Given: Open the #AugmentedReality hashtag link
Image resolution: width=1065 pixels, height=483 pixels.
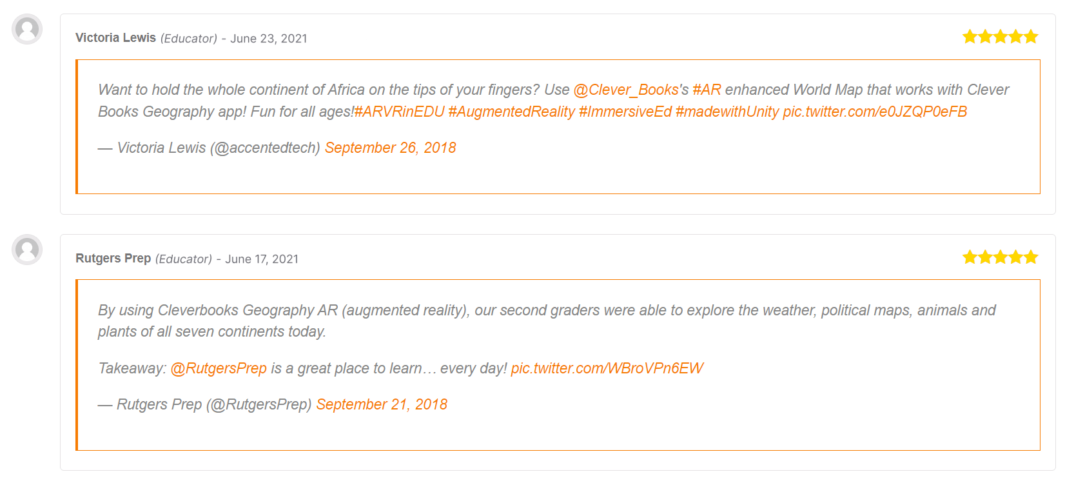Looking at the screenshot, I should [x=511, y=112].
